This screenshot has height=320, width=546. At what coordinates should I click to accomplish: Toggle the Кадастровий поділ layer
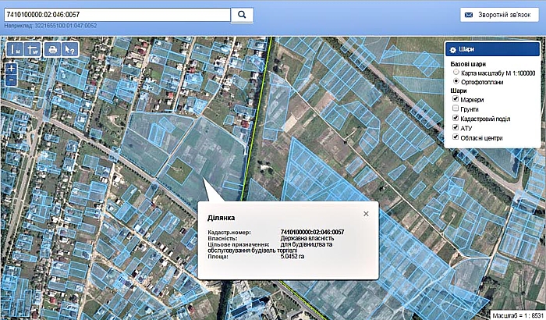click(x=456, y=119)
